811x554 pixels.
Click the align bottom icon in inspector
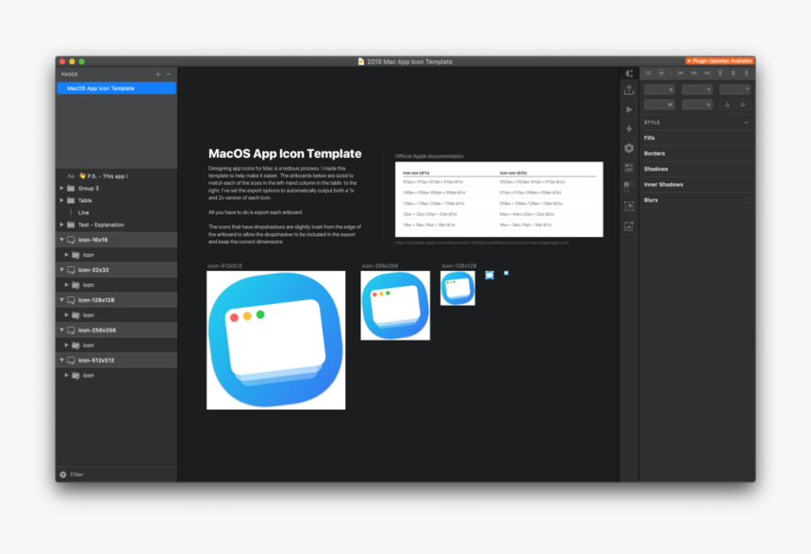(x=746, y=74)
